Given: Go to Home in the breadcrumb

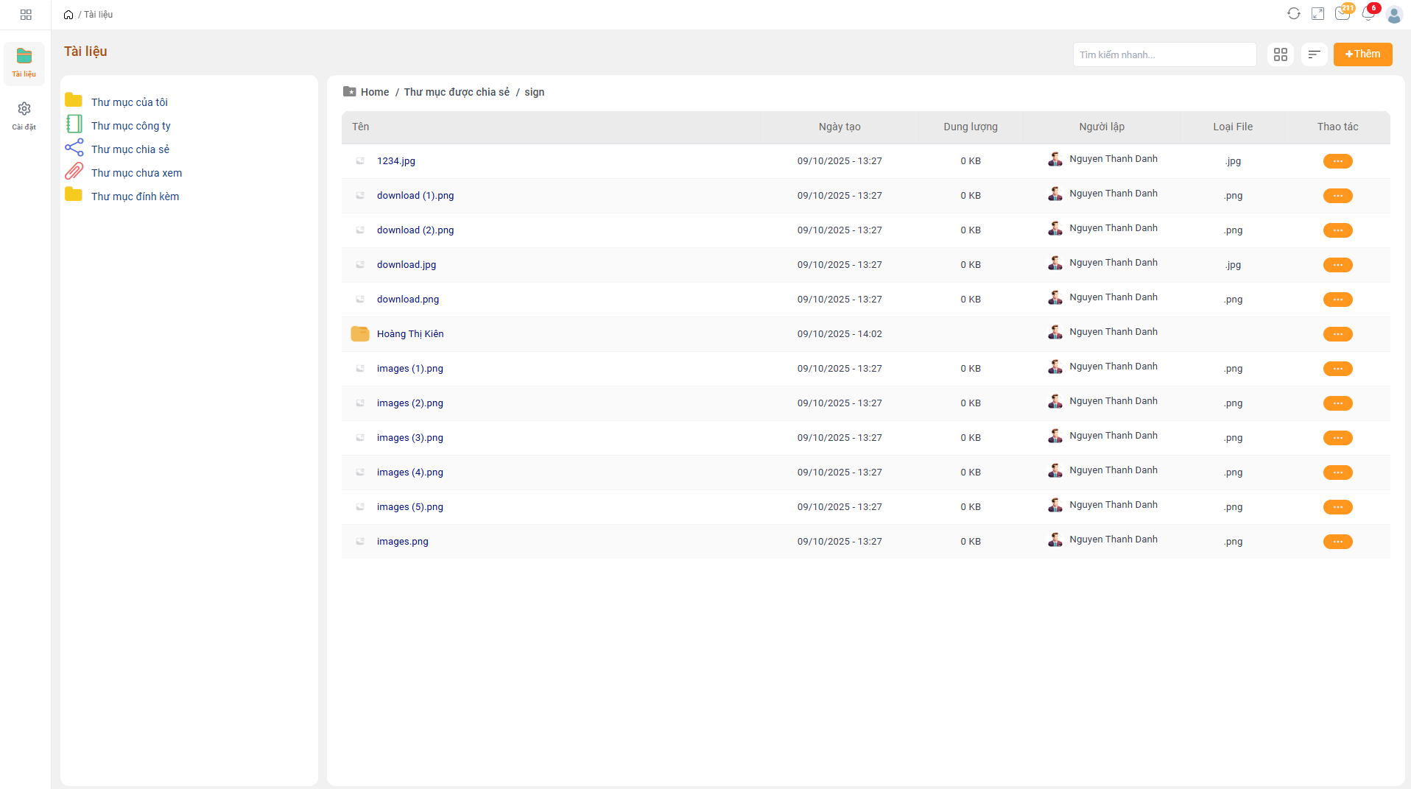Looking at the screenshot, I should (x=374, y=92).
